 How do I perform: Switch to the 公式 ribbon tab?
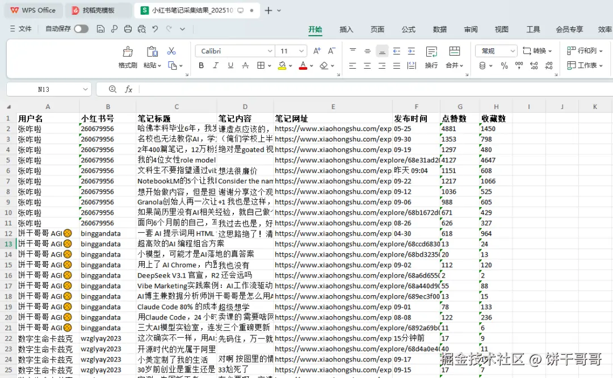pos(409,30)
